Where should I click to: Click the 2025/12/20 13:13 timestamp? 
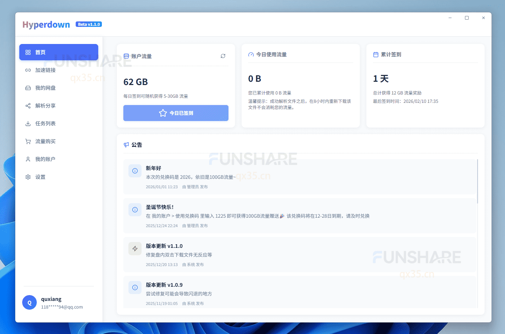(x=162, y=265)
